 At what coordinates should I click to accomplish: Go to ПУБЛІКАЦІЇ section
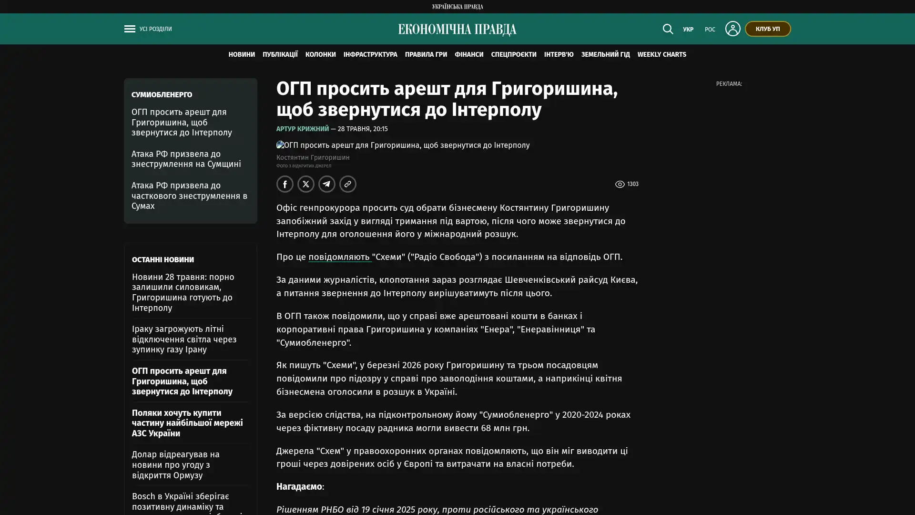point(280,55)
